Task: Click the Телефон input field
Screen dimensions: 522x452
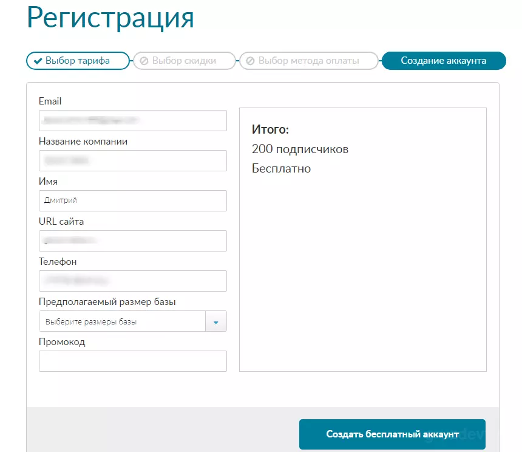Action: [x=133, y=281]
